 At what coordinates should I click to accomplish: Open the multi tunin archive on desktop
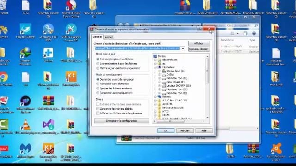click(x=276, y=77)
